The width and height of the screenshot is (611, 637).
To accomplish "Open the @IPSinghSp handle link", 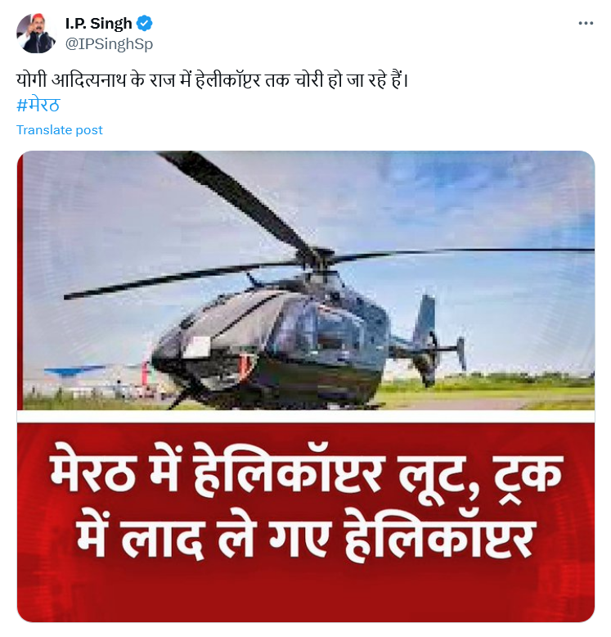I will (x=109, y=44).
